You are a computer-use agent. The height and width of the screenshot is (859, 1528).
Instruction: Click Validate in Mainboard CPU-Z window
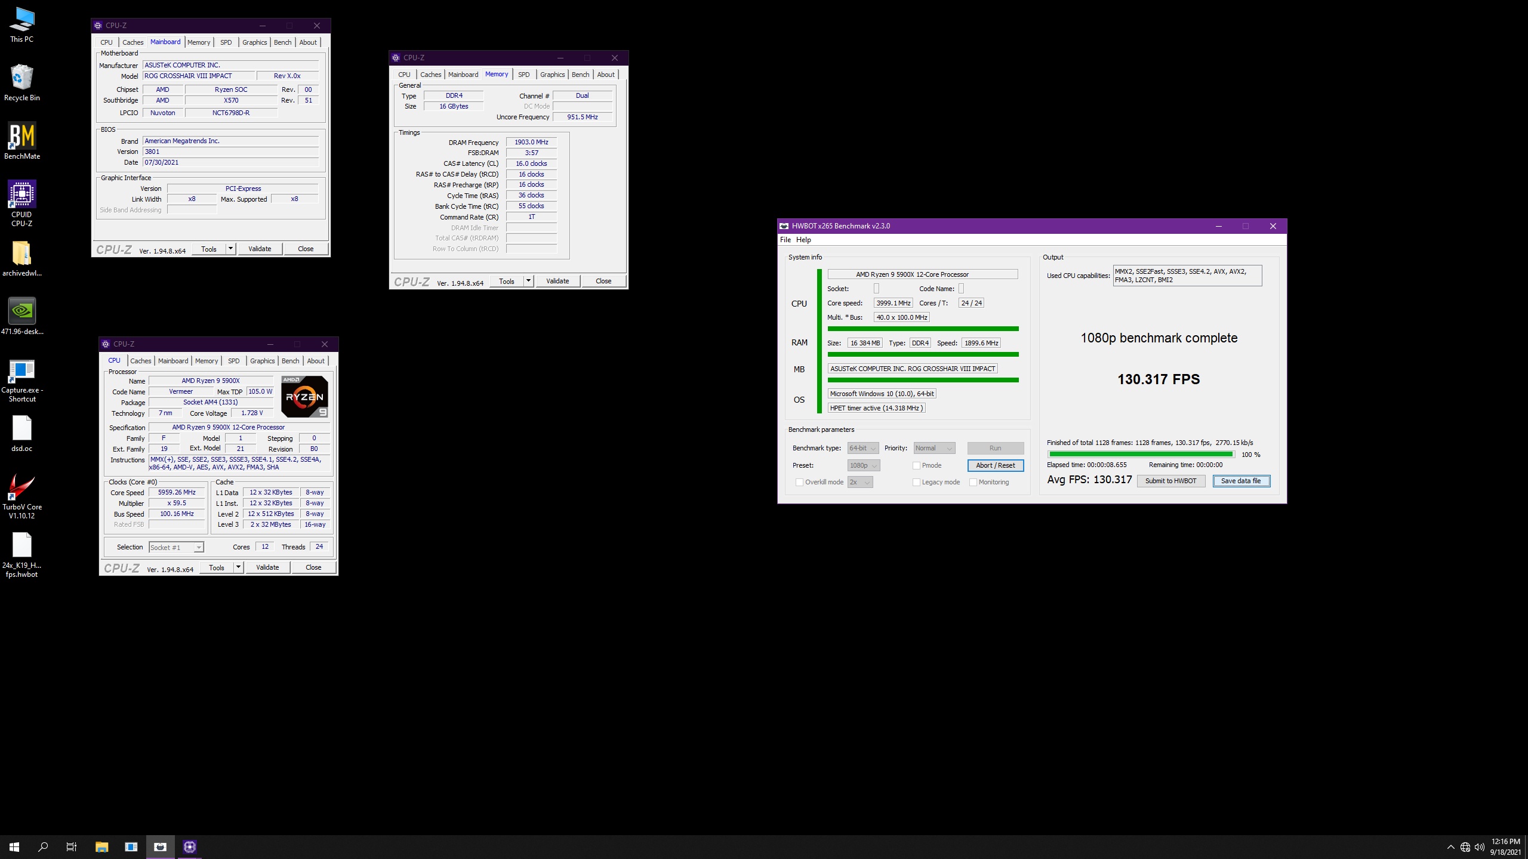tap(260, 249)
